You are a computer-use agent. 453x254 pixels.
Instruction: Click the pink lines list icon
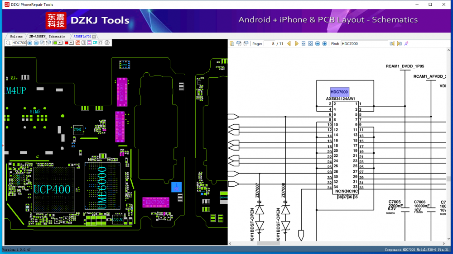(89, 43)
